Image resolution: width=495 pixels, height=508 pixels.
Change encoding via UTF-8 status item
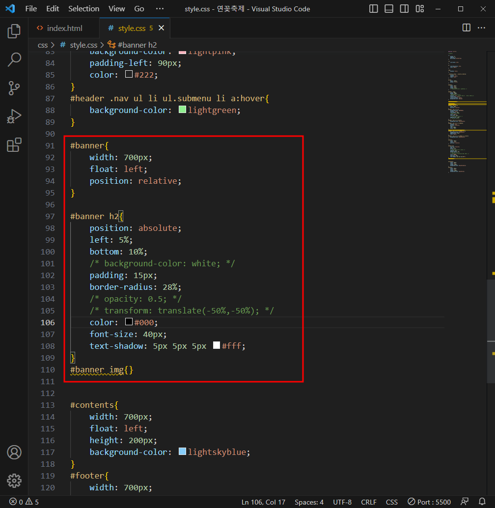click(342, 502)
